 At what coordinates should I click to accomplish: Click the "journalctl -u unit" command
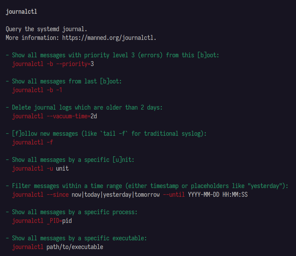tap(40, 168)
